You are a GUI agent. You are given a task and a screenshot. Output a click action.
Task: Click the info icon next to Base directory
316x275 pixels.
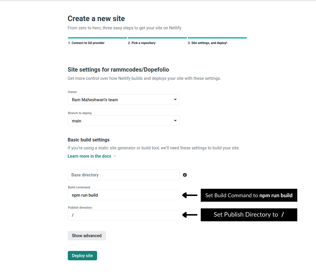point(185,175)
